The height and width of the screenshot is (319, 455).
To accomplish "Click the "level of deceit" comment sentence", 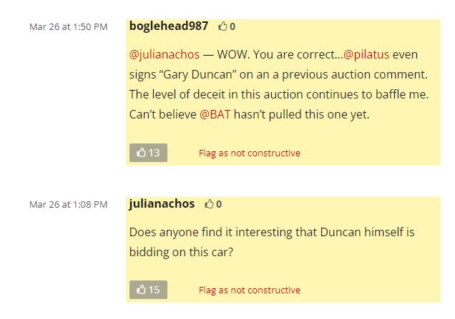I will pos(279,94).
